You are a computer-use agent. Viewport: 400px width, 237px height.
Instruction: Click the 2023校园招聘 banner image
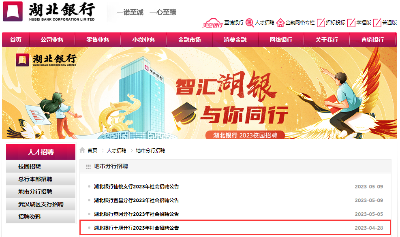click(x=199, y=93)
